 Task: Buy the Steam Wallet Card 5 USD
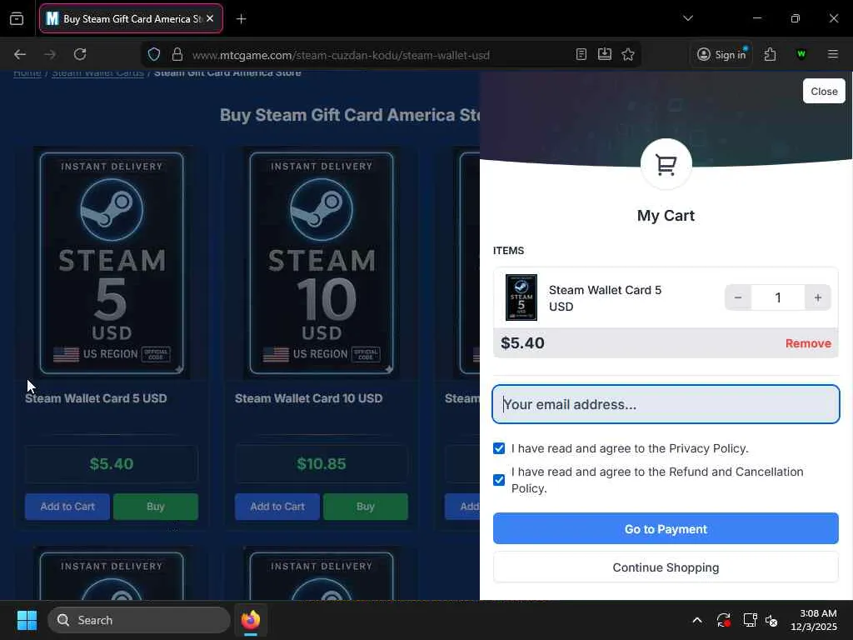156,507
